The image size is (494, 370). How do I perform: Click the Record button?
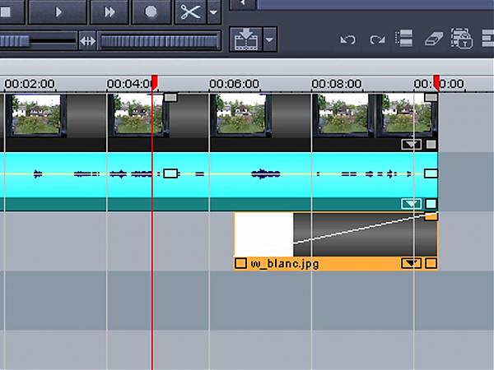[151, 12]
